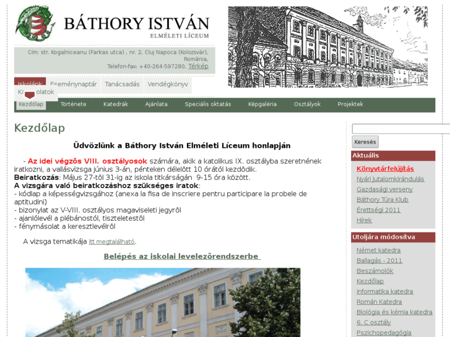450x337 pixels.
Task: Open the Eseménynaptár tab
Action: pos(74,84)
